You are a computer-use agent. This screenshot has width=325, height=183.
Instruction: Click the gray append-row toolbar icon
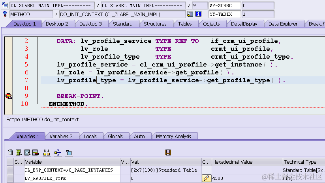[x=27, y=152]
